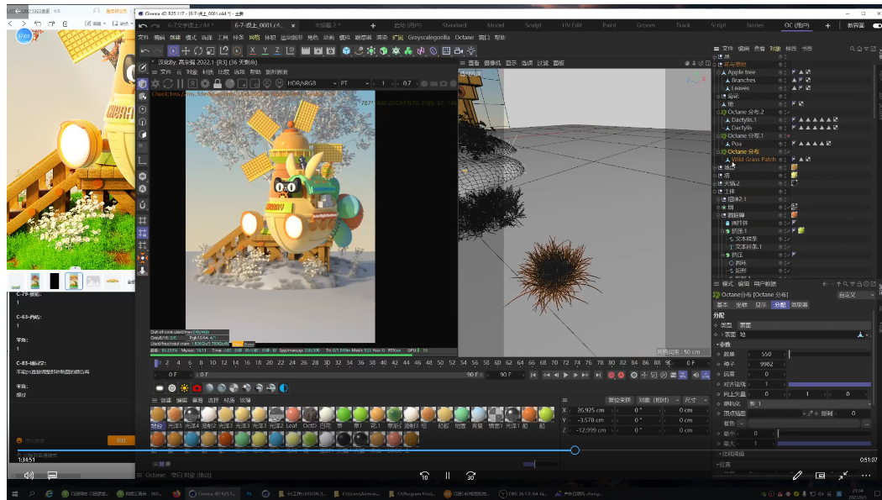Click the Render View clapperboard icon
This screenshot has width=882, height=500.
tap(306, 50)
